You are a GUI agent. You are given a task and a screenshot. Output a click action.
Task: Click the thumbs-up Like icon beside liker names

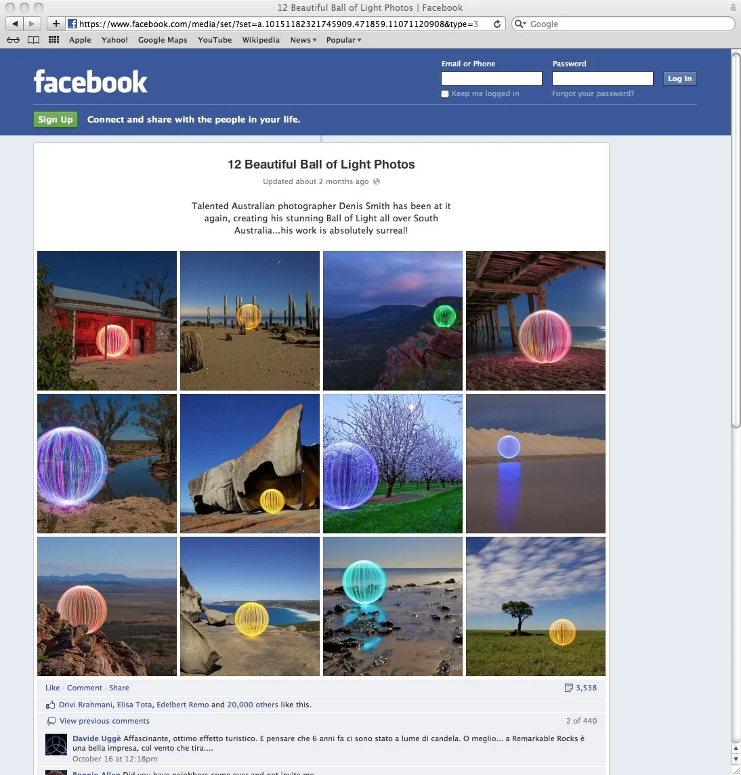point(50,704)
